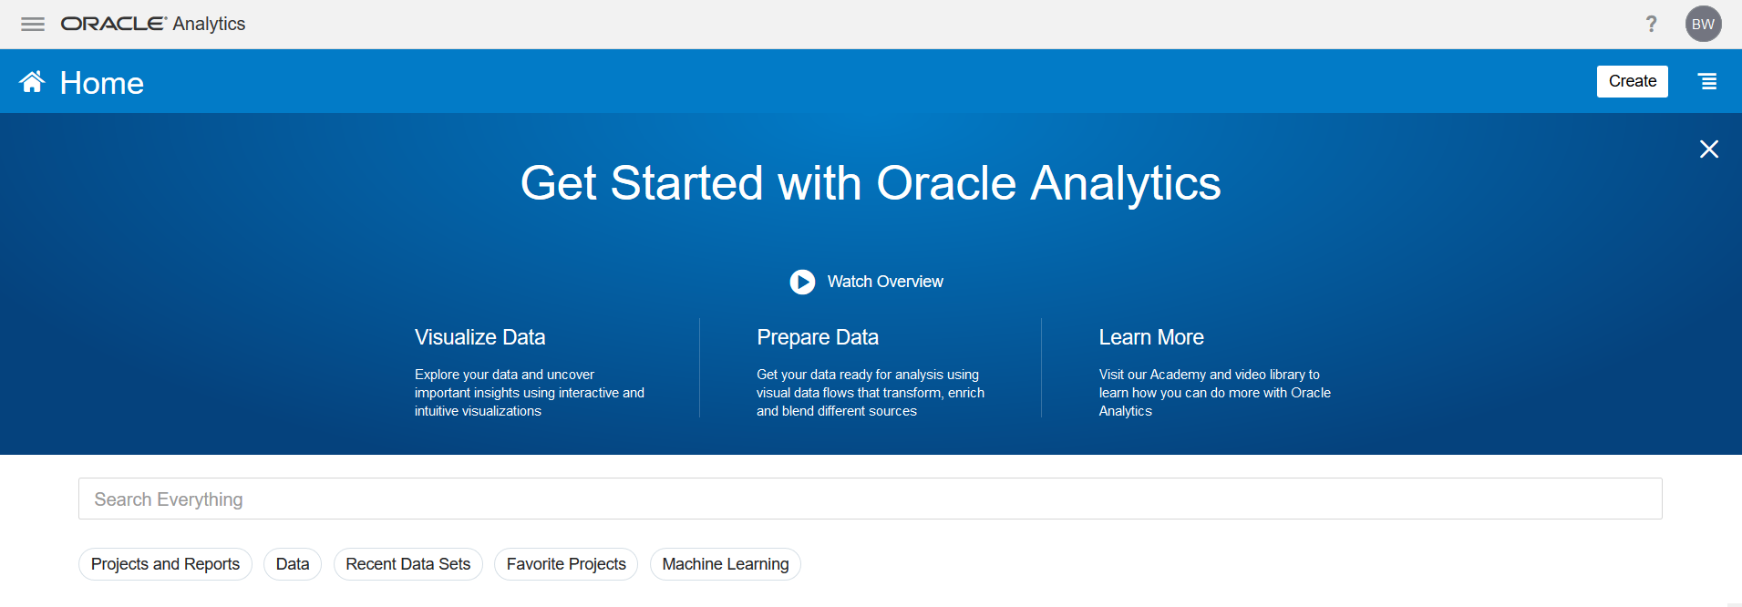This screenshot has height=607, width=1742.
Task: Open the hamburger navigation menu
Action: click(33, 24)
